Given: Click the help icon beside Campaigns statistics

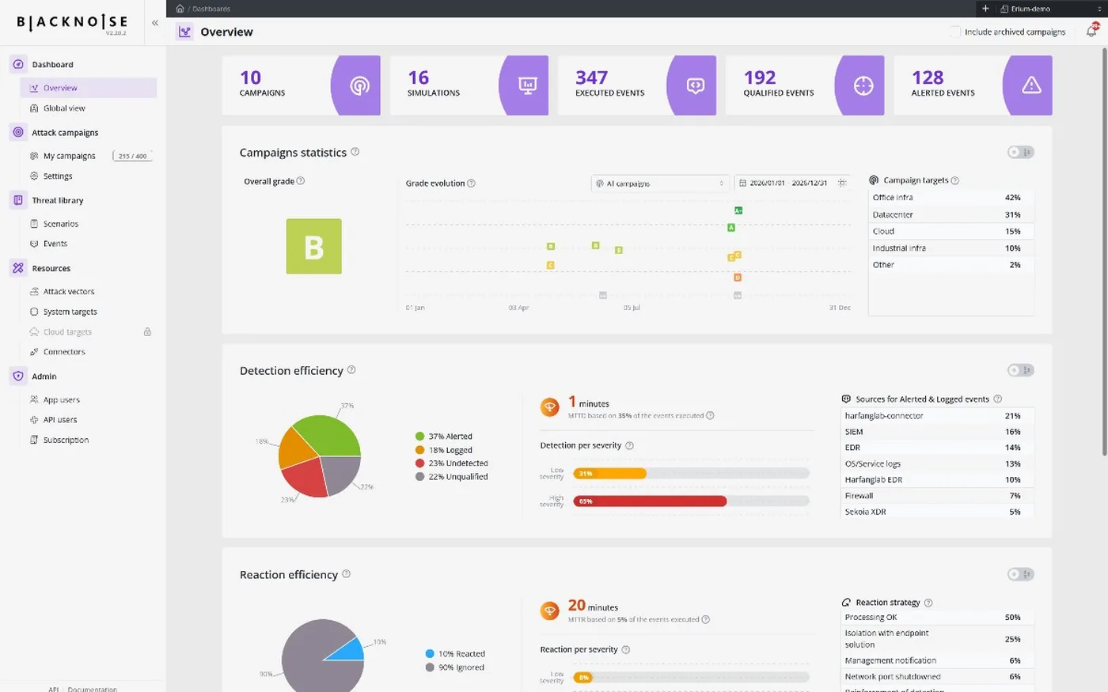Looking at the screenshot, I should click(355, 152).
